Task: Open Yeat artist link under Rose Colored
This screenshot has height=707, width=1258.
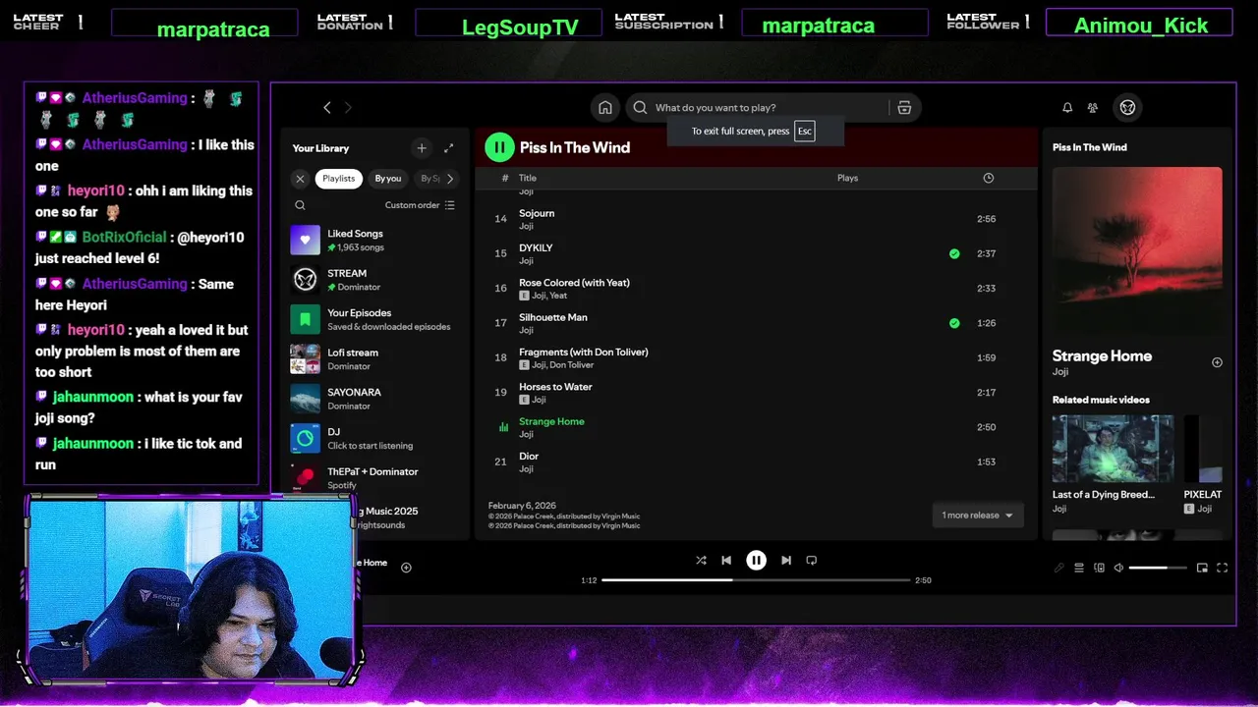Action: (x=558, y=296)
